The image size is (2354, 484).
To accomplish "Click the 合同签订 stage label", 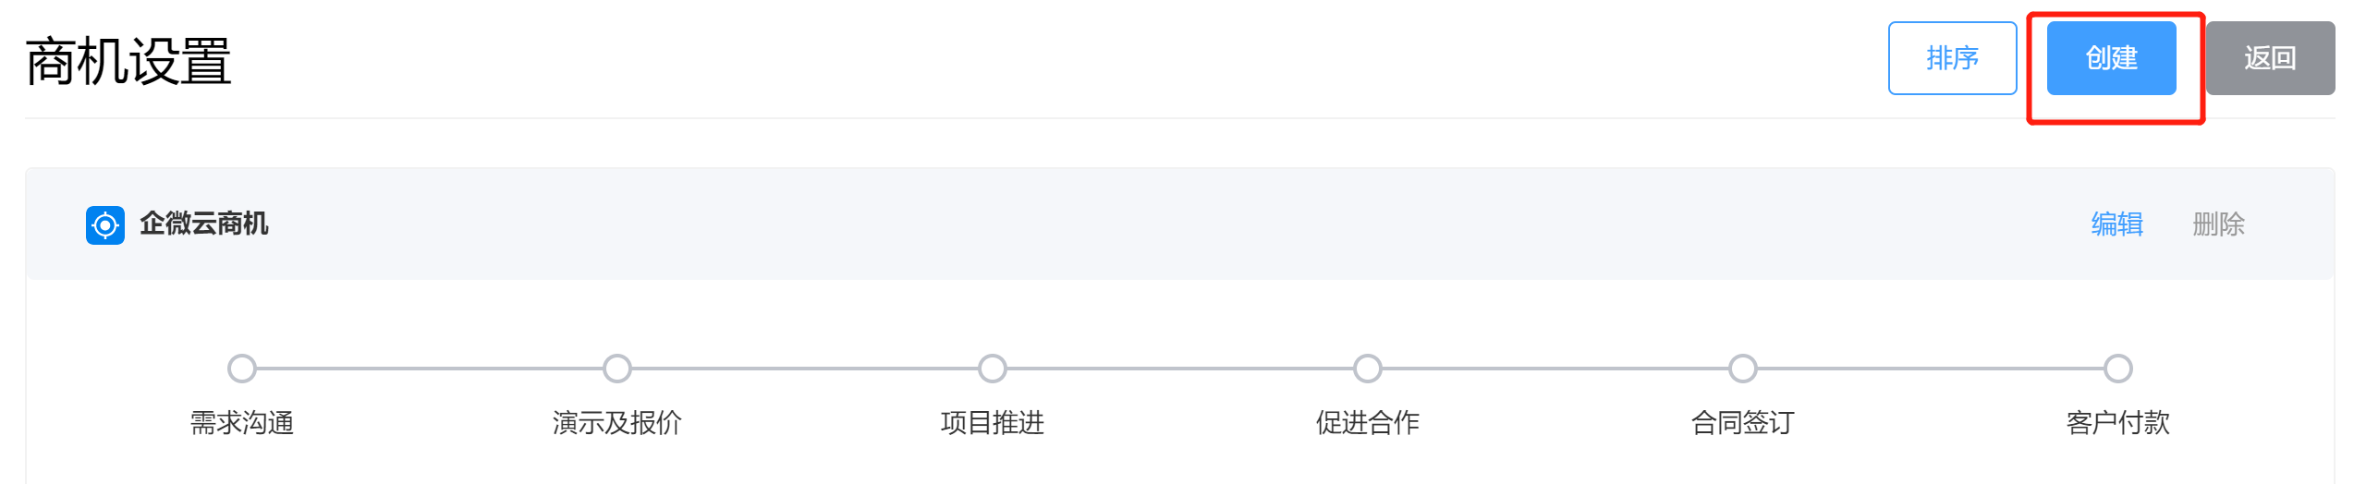I will click(x=1743, y=423).
